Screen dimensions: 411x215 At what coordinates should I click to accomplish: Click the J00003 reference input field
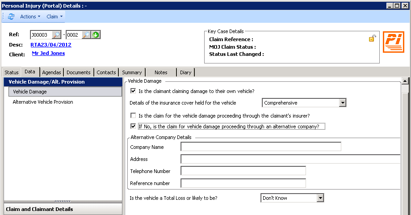click(41, 34)
